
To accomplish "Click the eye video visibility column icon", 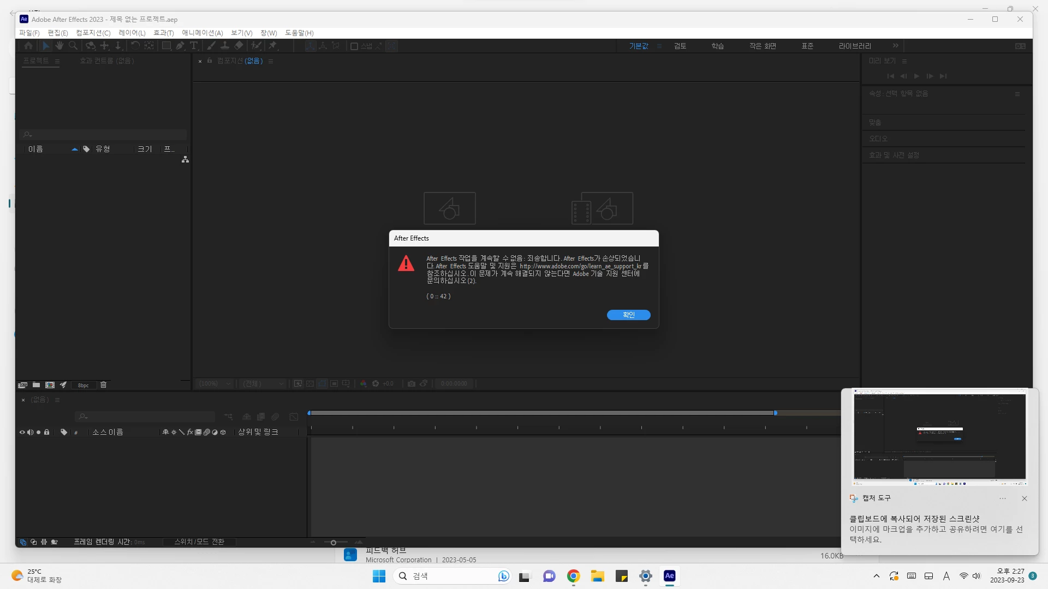I will point(22,432).
